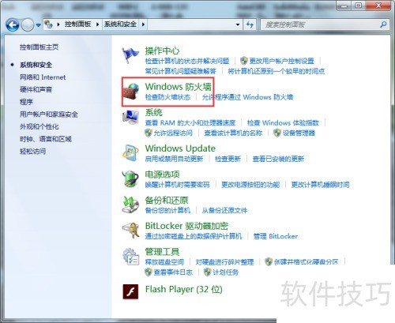Click 查看 RAM 的大小和处理器速度 link

point(190,122)
